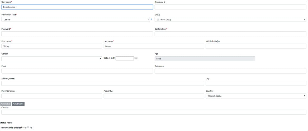Click into the Password field
This screenshot has height=131, width=308.
point(77,34)
